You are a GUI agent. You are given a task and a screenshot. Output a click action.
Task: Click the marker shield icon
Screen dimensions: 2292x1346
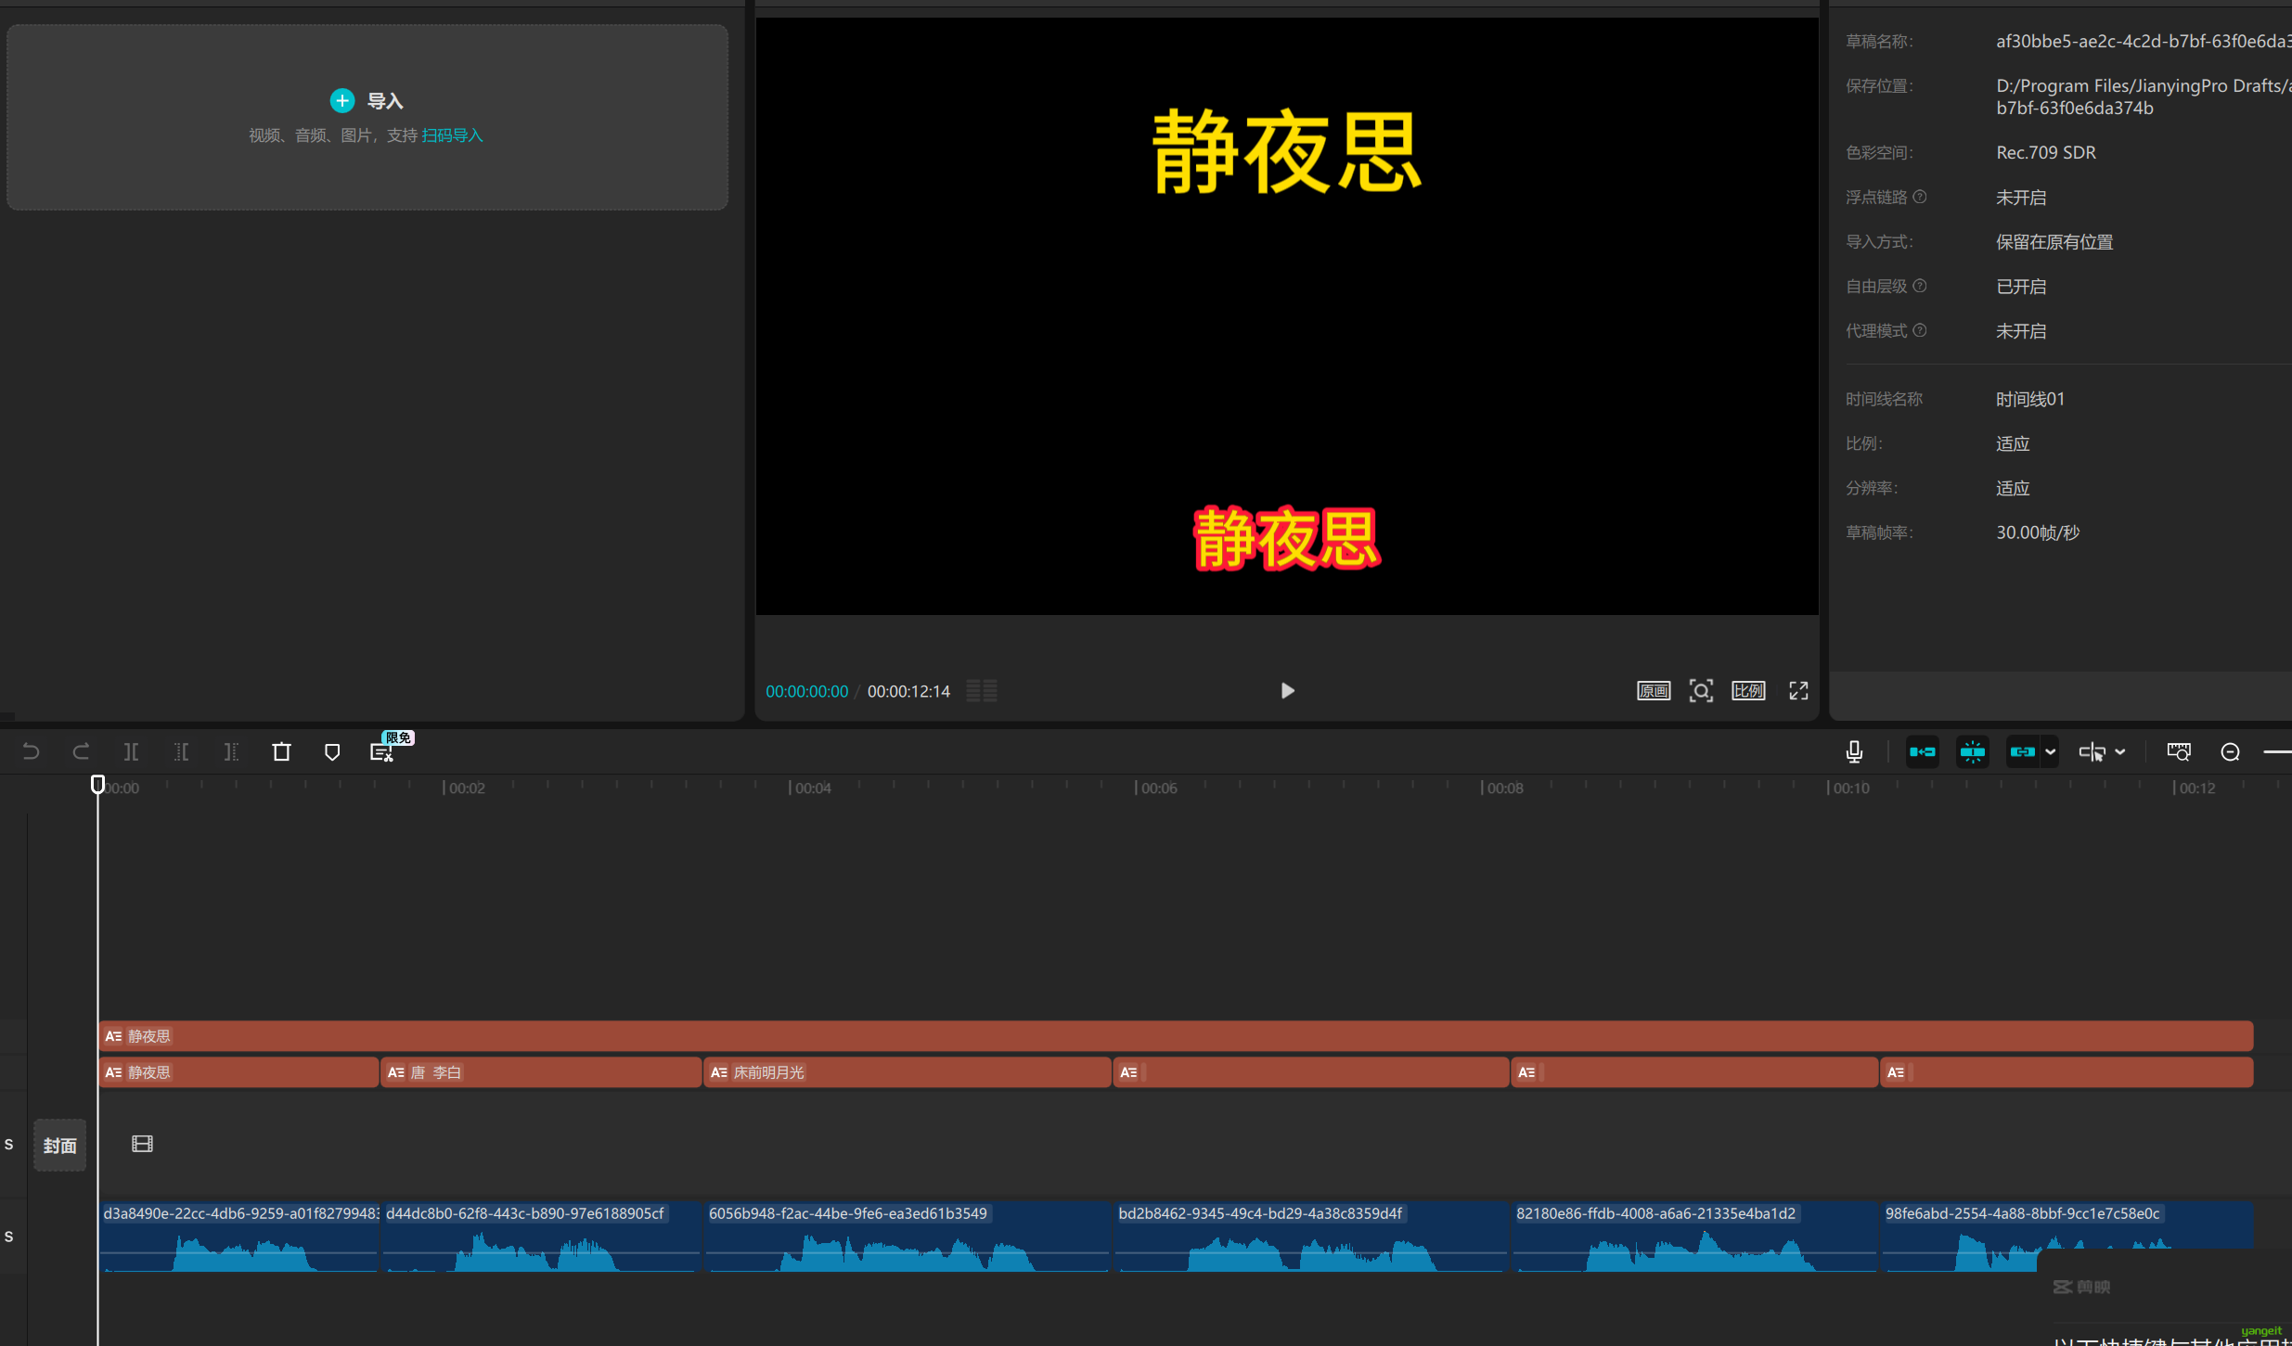pos(331,751)
